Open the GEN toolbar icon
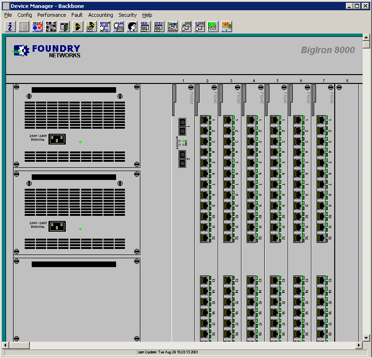The image size is (372, 358). coord(145,27)
